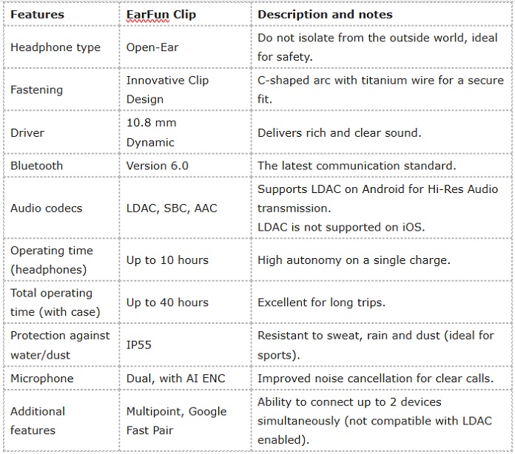Click the Excellent for long trips description
The image size is (515, 454).
321,302
